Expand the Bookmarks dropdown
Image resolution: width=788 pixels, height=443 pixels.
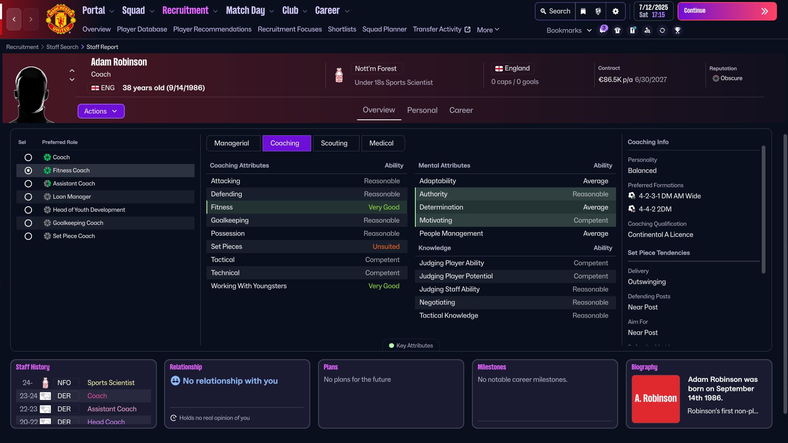[569, 30]
